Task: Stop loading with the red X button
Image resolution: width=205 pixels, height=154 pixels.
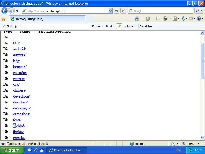Action: (x=123, y=11)
